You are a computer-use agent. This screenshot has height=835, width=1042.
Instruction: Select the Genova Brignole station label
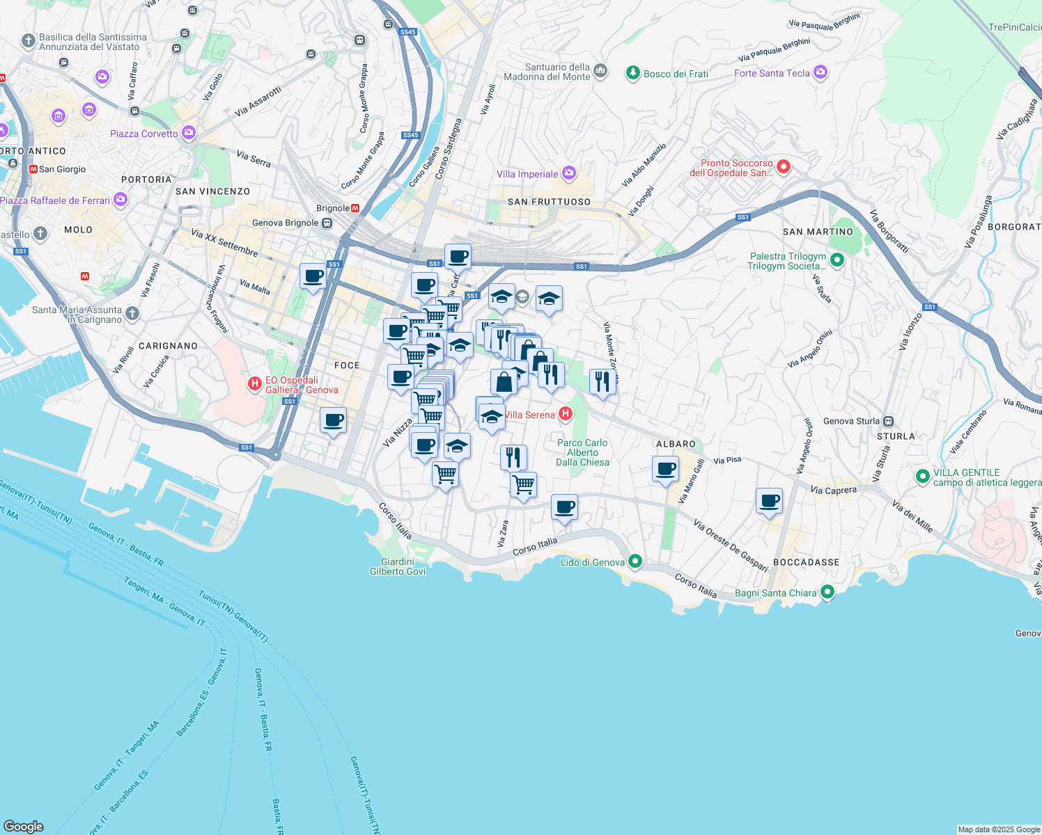[x=285, y=223]
